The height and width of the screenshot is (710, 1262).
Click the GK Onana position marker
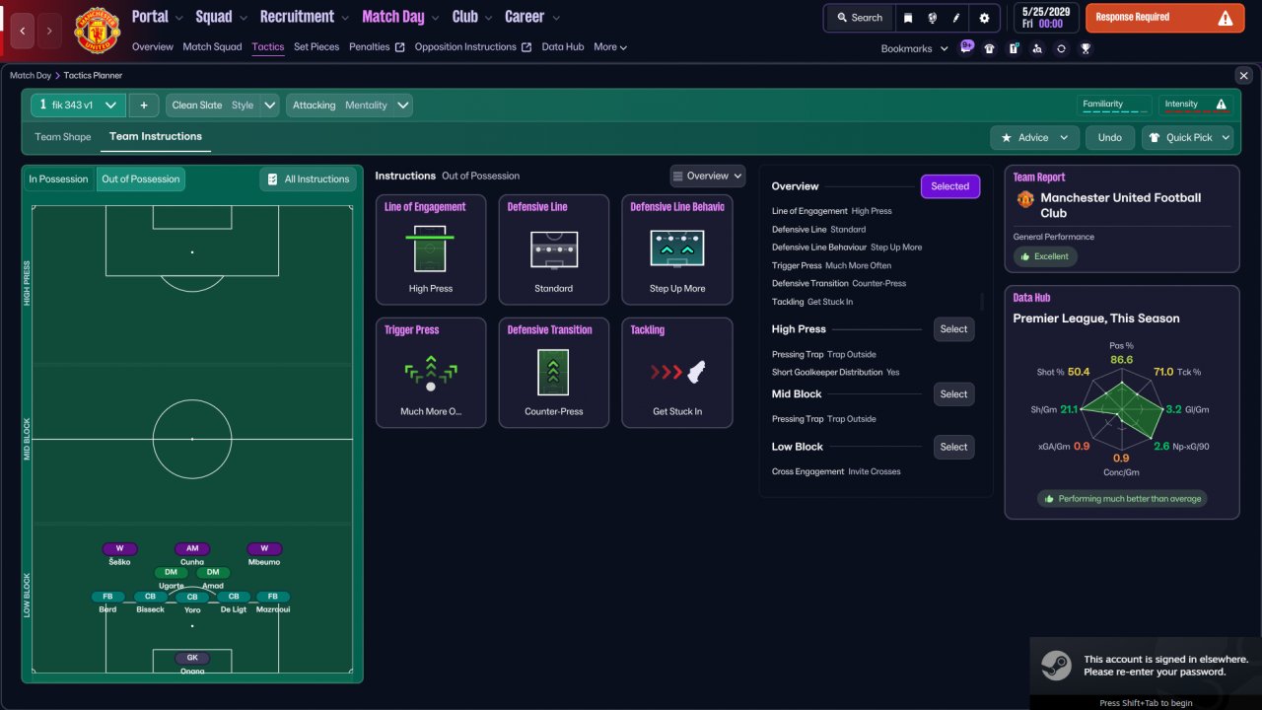pyautogui.click(x=192, y=658)
